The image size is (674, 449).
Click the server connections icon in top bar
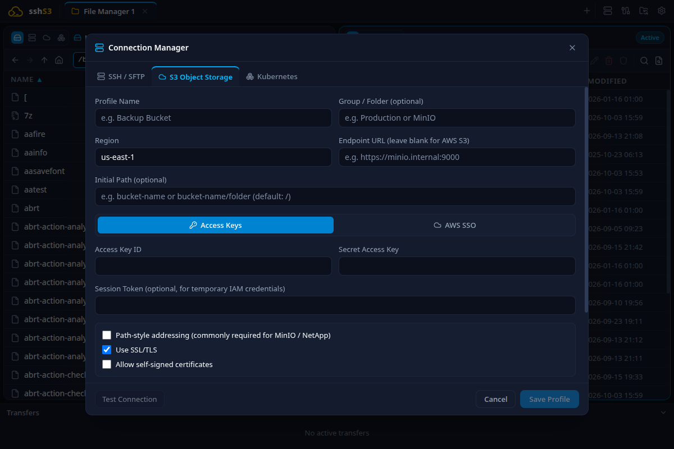pos(607,11)
